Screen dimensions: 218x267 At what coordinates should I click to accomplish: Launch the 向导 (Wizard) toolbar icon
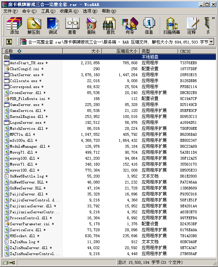click(130, 26)
